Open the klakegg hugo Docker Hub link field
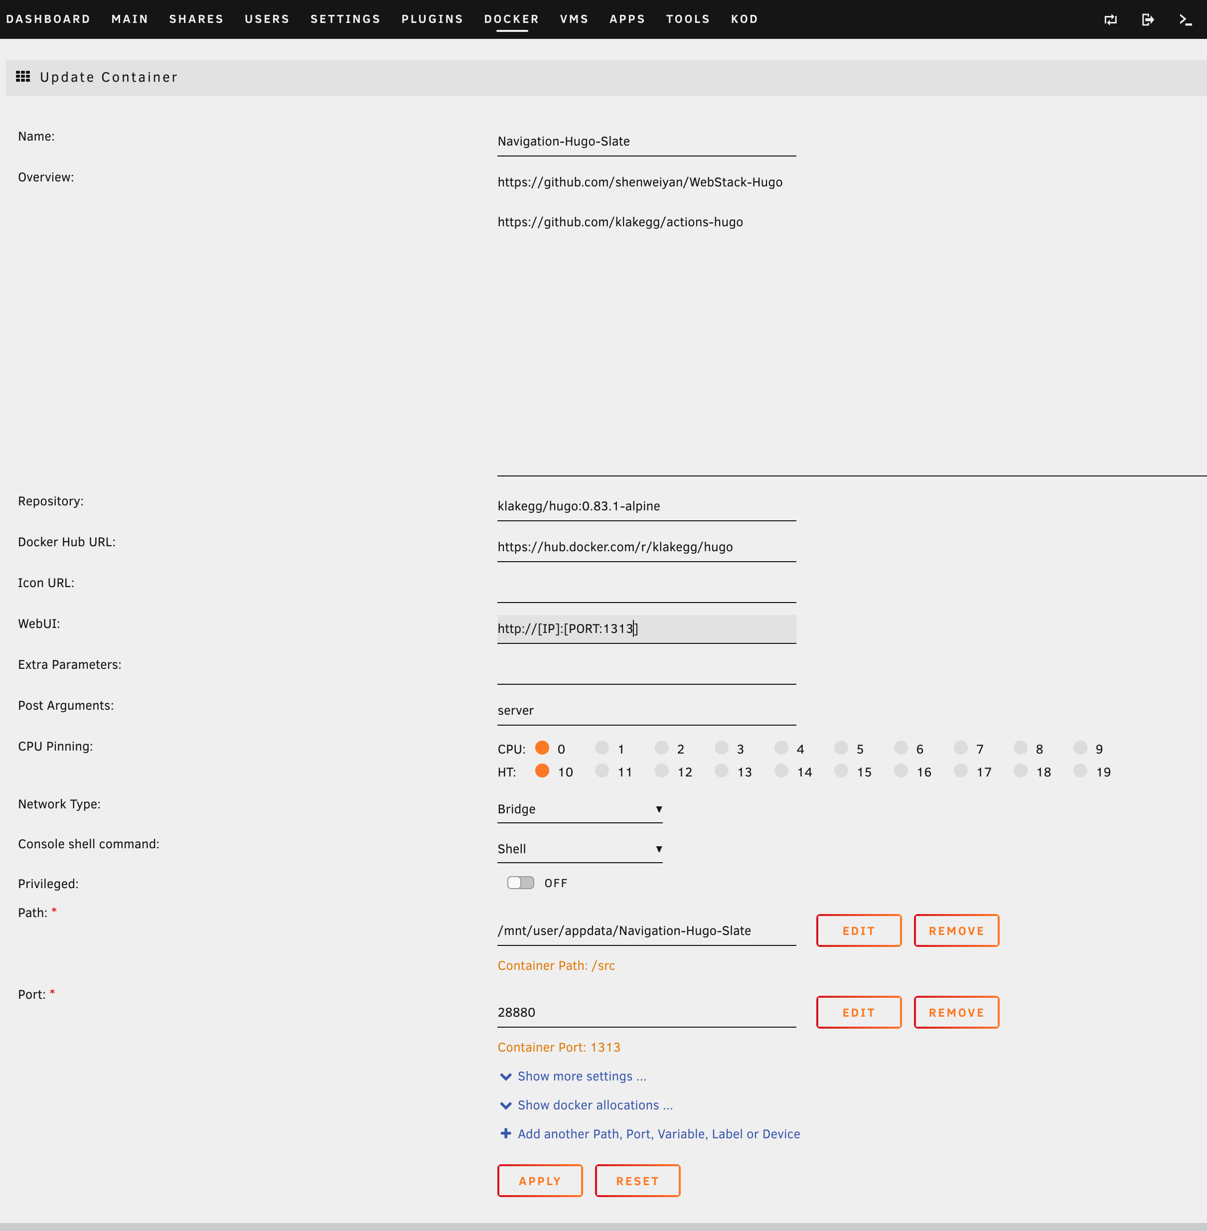The height and width of the screenshot is (1231, 1207). point(646,546)
